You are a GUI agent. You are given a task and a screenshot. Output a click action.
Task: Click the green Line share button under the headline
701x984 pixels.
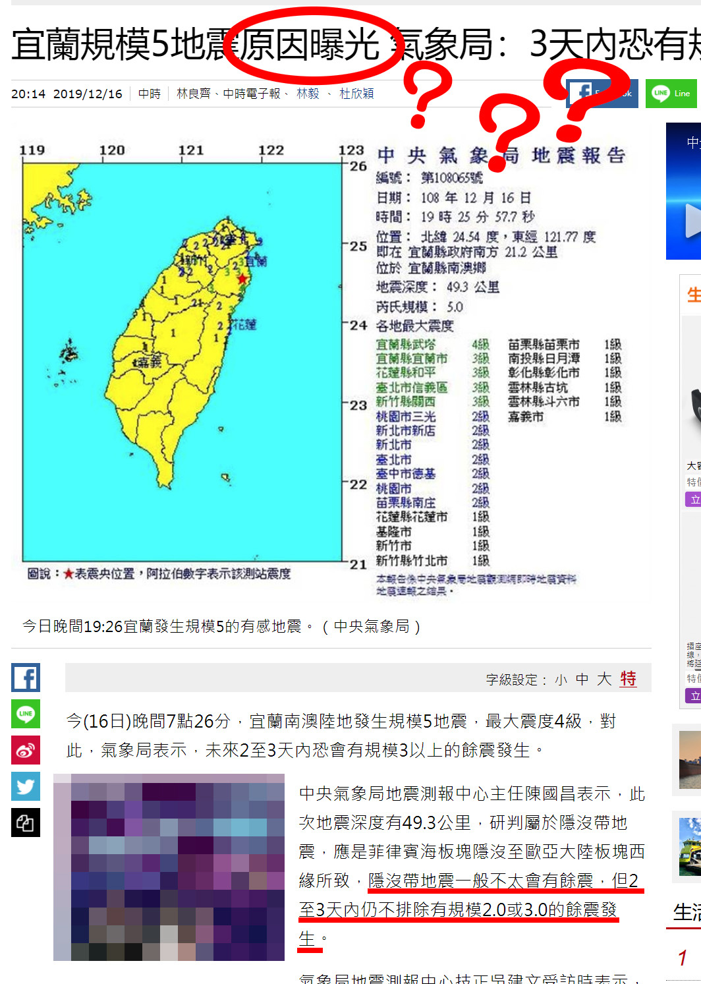(673, 93)
